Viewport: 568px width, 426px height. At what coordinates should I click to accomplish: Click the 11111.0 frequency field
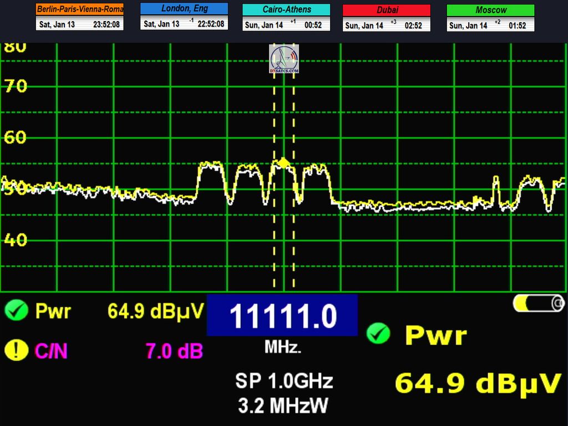(282, 316)
